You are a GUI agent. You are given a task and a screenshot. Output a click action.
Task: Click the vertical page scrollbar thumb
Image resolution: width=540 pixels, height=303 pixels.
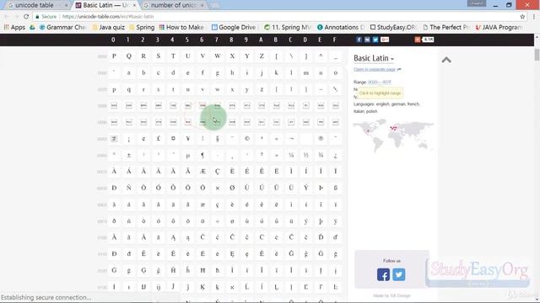tap(537, 55)
